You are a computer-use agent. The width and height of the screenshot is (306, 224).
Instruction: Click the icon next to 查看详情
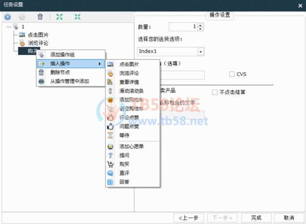click(110, 82)
